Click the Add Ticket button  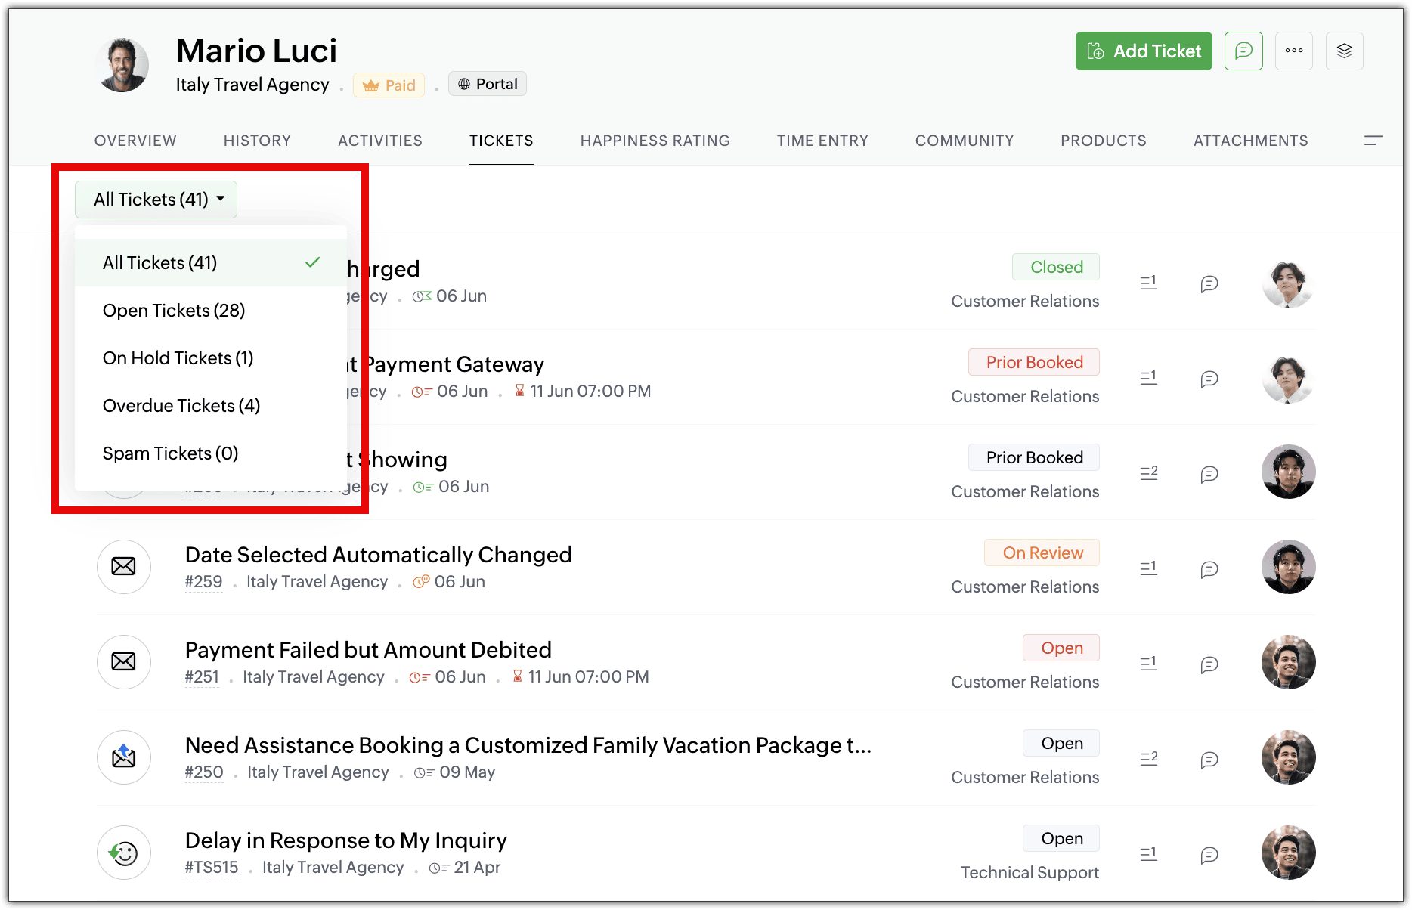tap(1143, 51)
